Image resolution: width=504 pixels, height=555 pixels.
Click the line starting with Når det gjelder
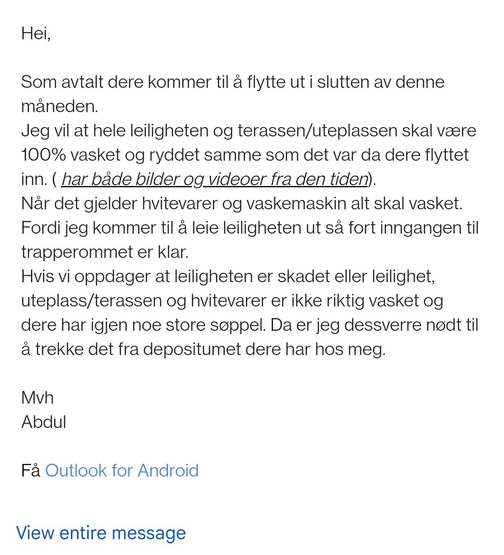point(242,204)
